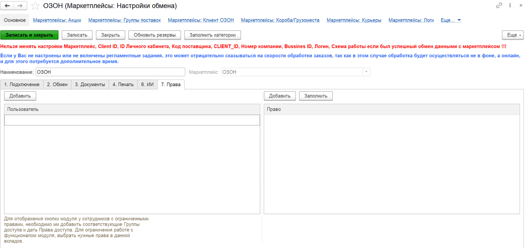Expand the Еще… navigation links menu
Image resolution: width=525 pixels, height=248 pixels.
451,20
